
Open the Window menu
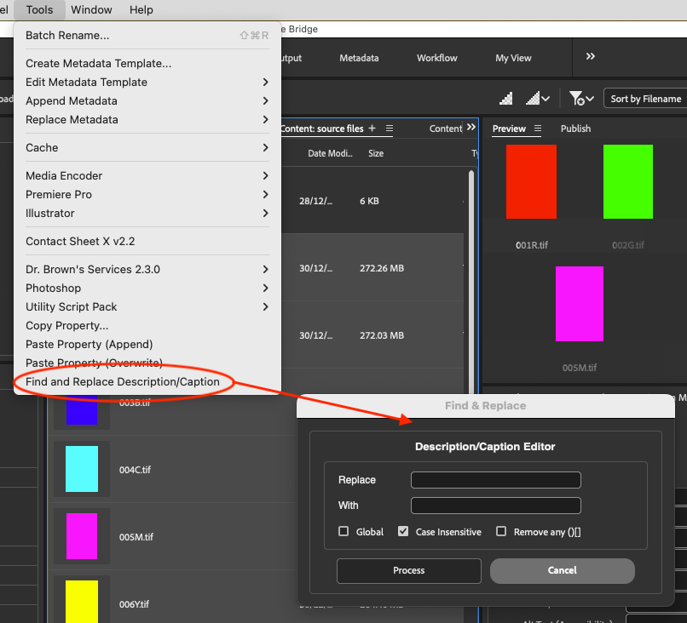91,9
